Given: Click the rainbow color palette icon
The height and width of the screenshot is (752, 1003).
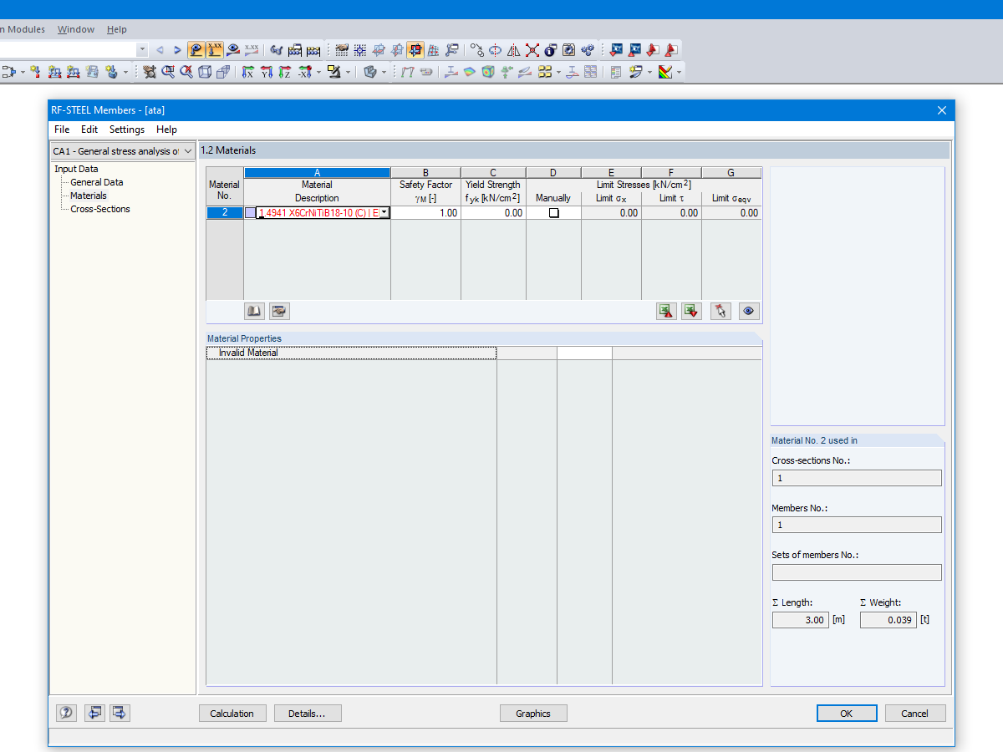Looking at the screenshot, I should tap(664, 73).
